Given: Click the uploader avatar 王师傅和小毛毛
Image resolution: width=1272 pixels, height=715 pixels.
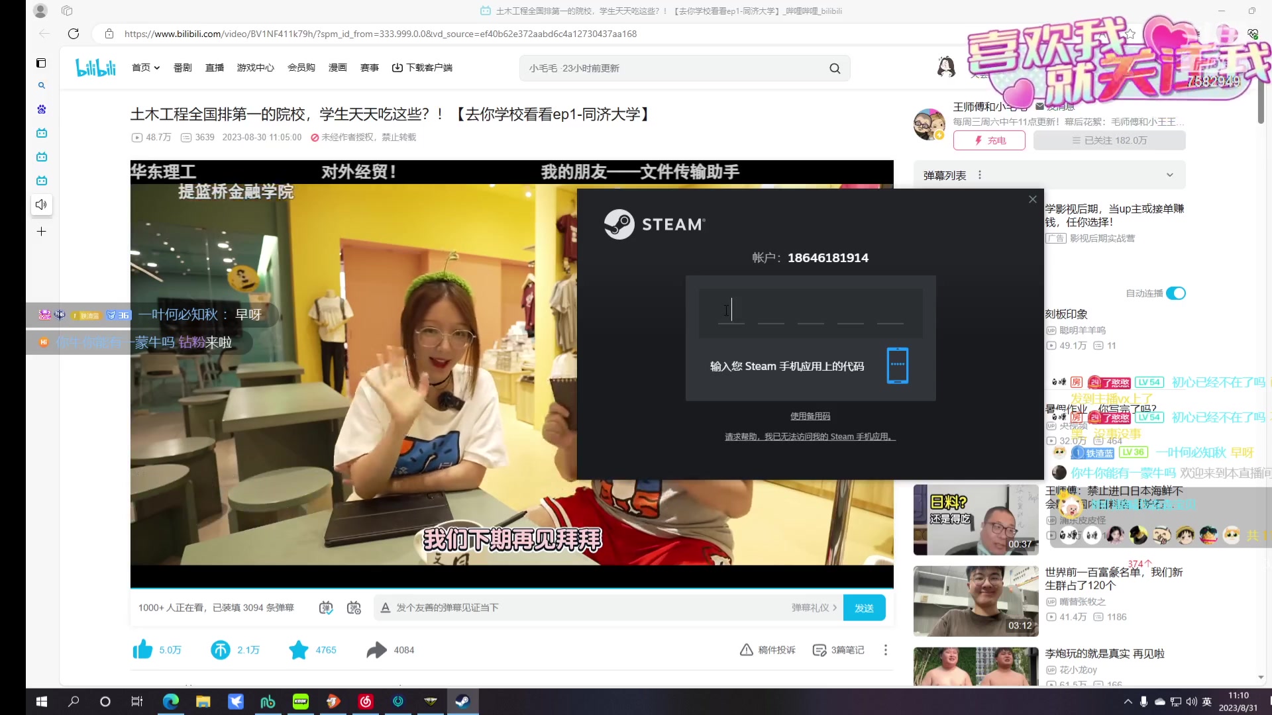Looking at the screenshot, I should (x=929, y=124).
